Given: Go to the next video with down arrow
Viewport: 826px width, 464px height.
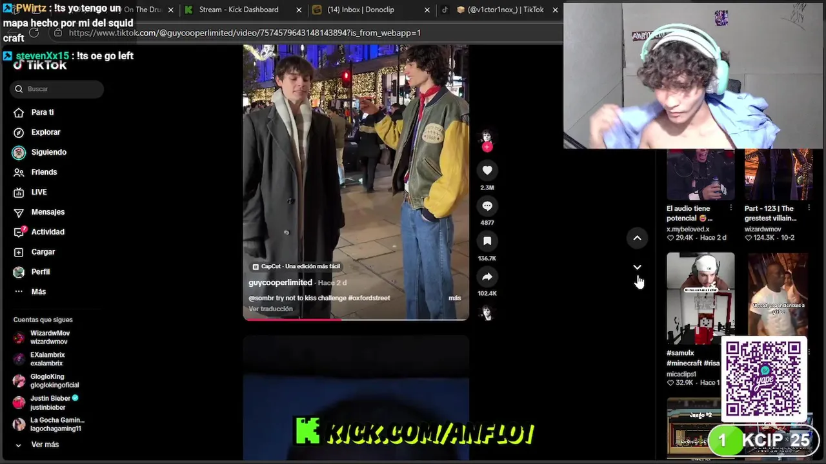Looking at the screenshot, I should pyautogui.click(x=637, y=267).
